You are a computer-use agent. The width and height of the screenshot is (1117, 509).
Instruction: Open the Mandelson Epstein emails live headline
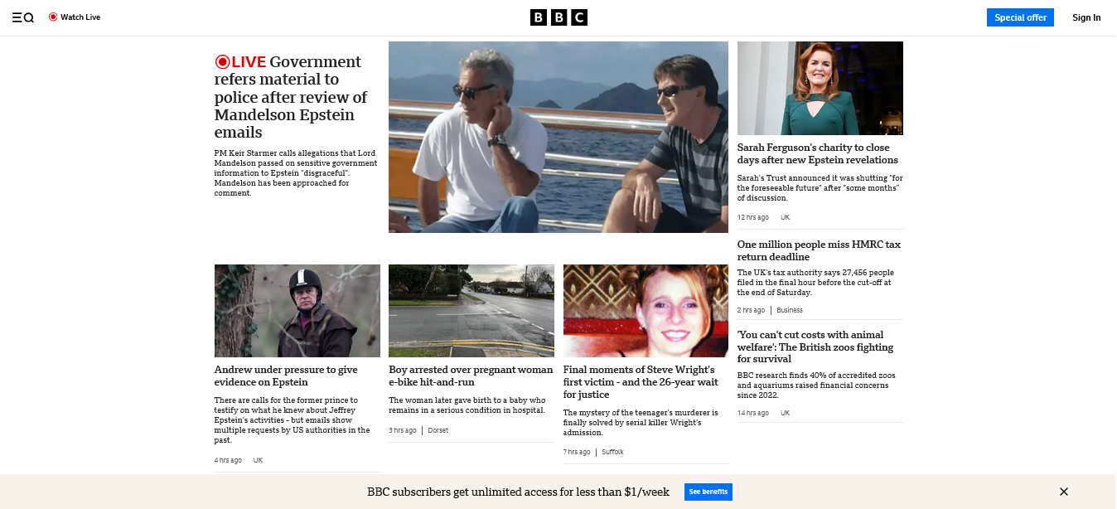click(x=290, y=97)
